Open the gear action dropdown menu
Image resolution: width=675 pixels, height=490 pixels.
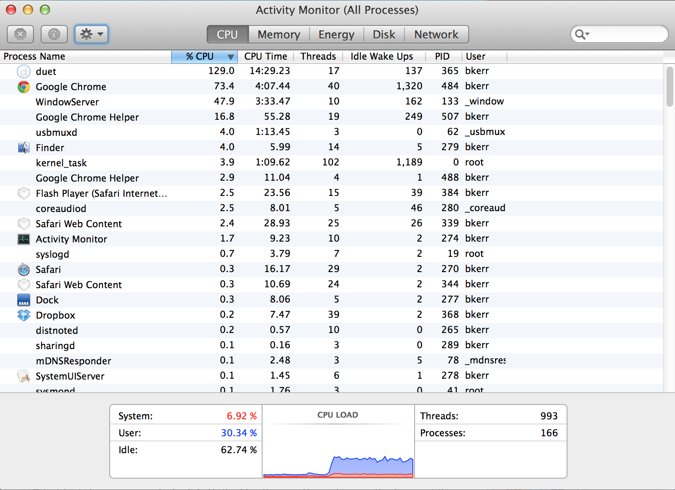pyautogui.click(x=91, y=34)
